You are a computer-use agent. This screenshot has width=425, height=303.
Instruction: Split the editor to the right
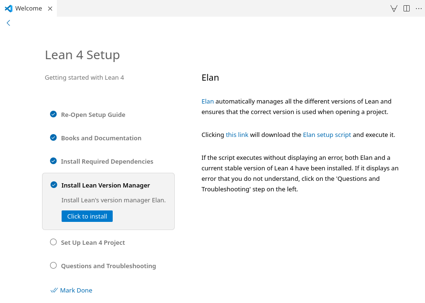coord(406,9)
